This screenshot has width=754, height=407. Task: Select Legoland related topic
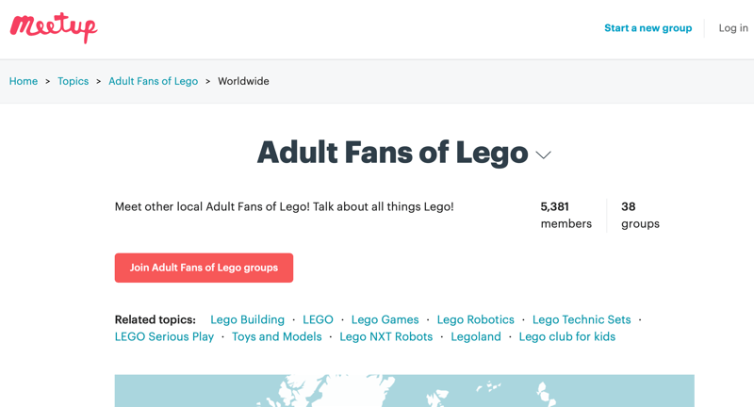476,336
